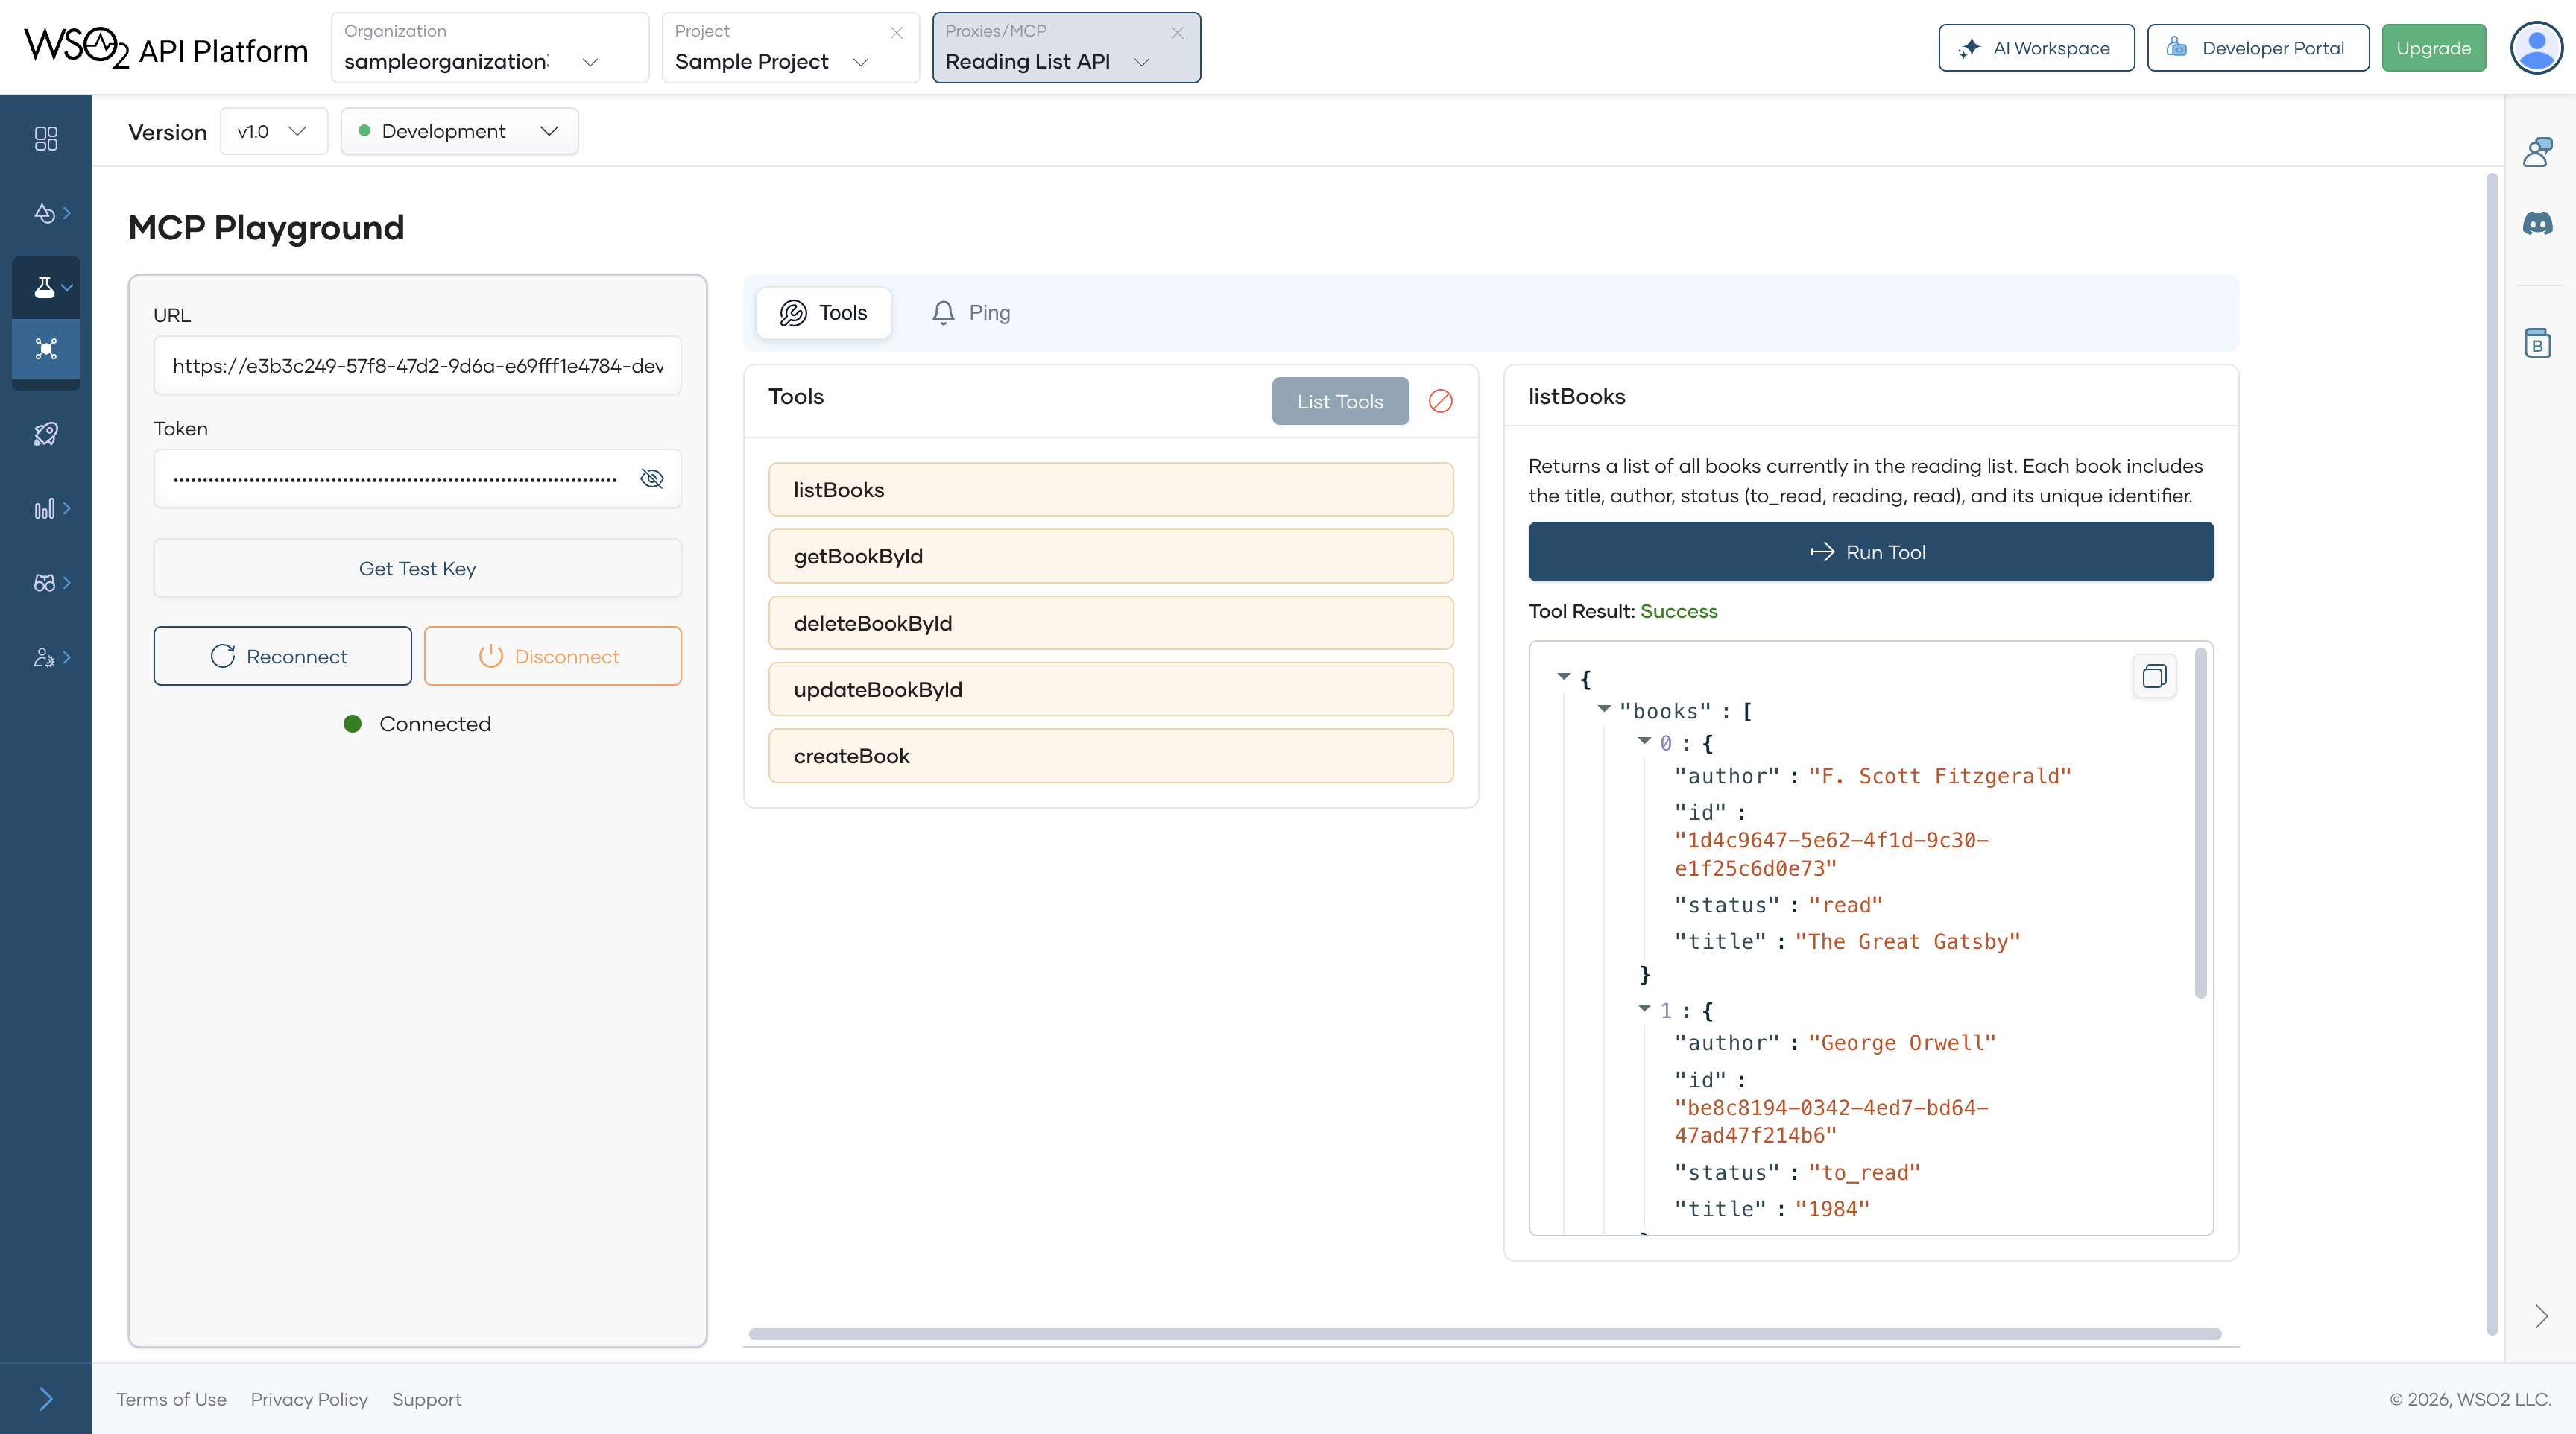Open the Discord community icon

pyautogui.click(x=2537, y=223)
